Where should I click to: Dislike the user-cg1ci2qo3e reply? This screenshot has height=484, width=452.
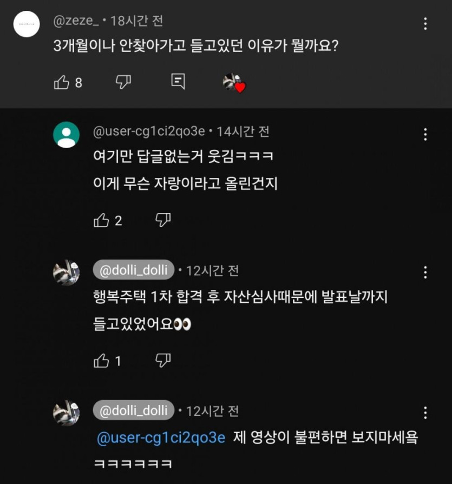[163, 220]
